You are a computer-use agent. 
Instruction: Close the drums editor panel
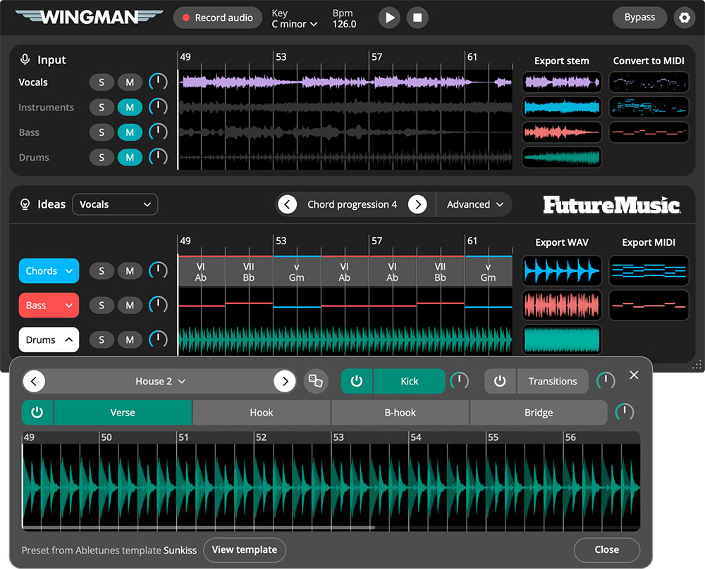(x=606, y=550)
